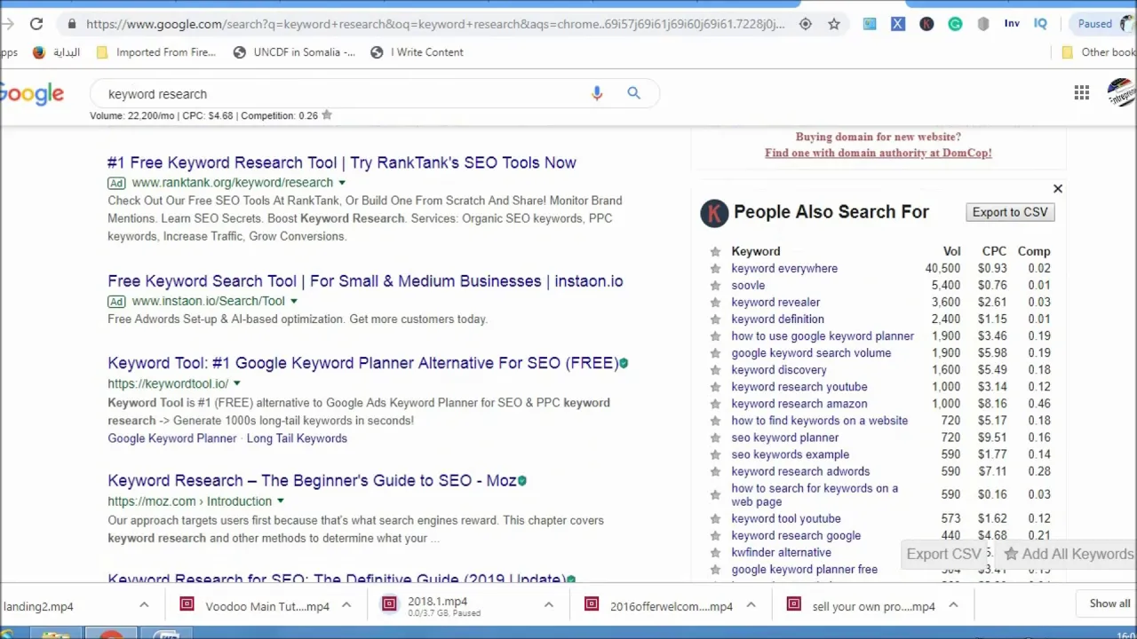
Task: View site information via the address bar lock
Action: pos(72,24)
